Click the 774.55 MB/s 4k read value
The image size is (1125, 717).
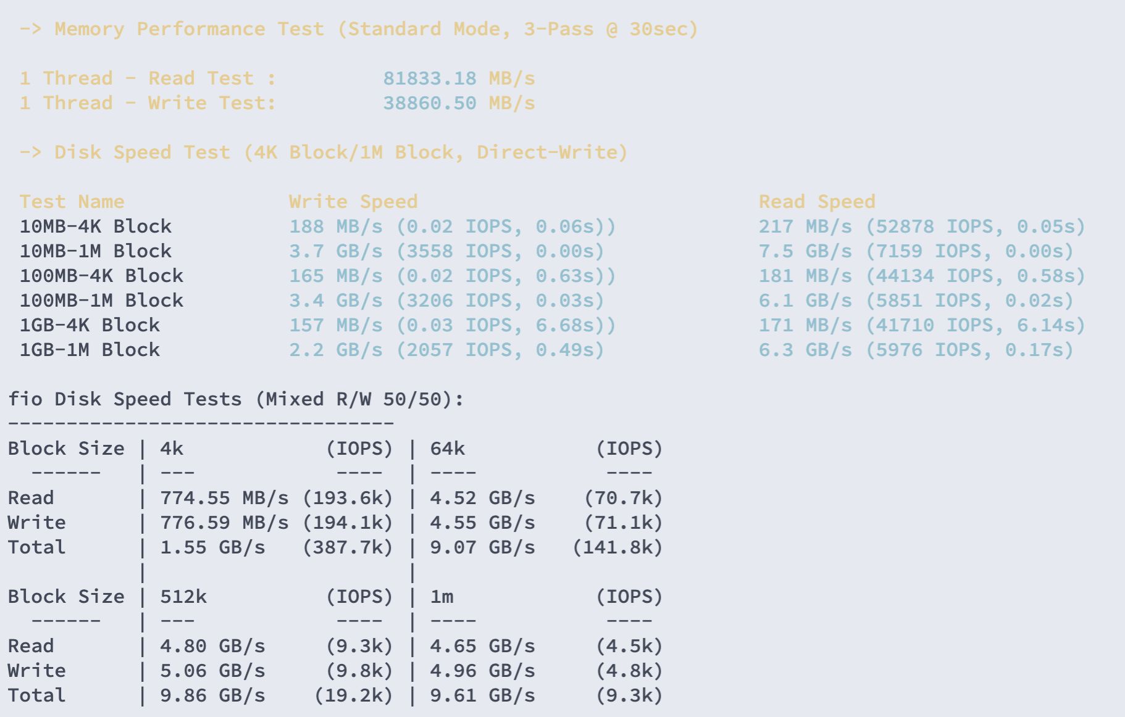coord(224,498)
